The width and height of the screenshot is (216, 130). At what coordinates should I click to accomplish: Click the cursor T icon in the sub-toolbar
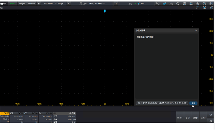(198, 8)
